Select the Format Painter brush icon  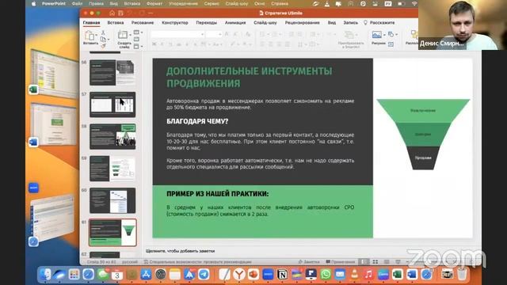[x=103, y=46]
